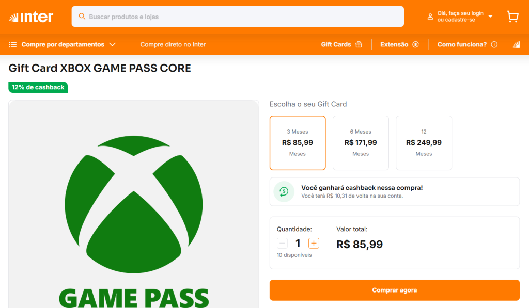Image resolution: width=529 pixels, height=308 pixels.
Task: Click the Como funciona info icon
Action: click(494, 45)
